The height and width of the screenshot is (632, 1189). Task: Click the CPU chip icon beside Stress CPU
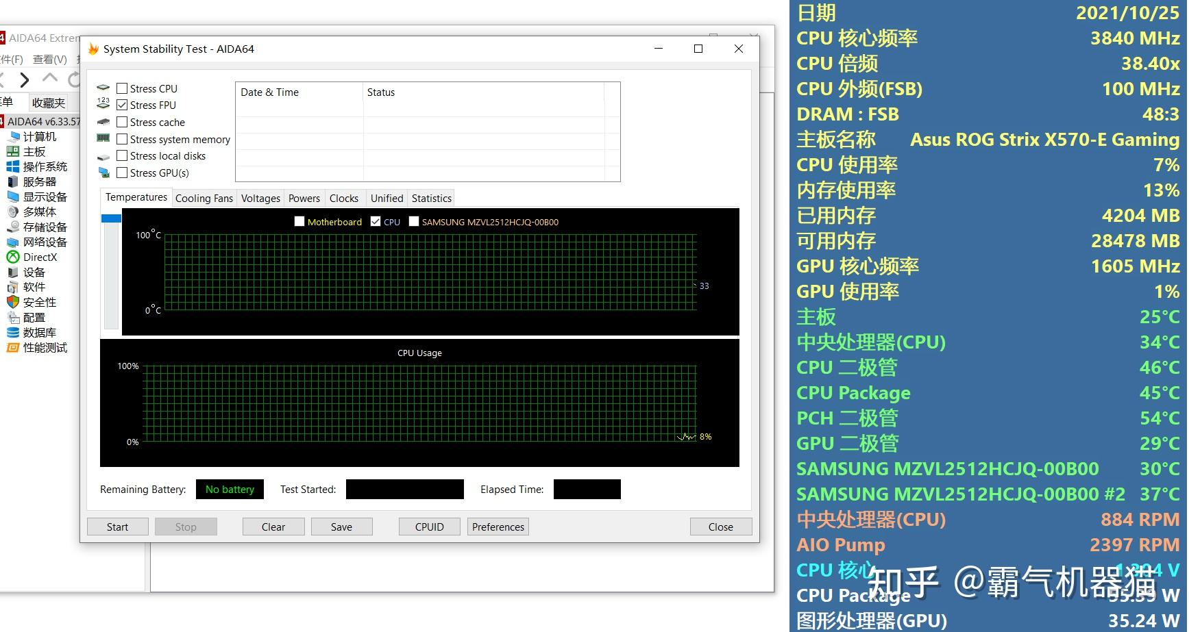click(103, 88)
